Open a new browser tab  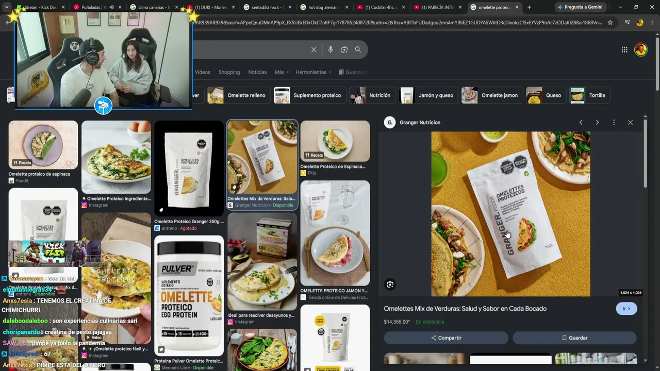coord(529,7)
